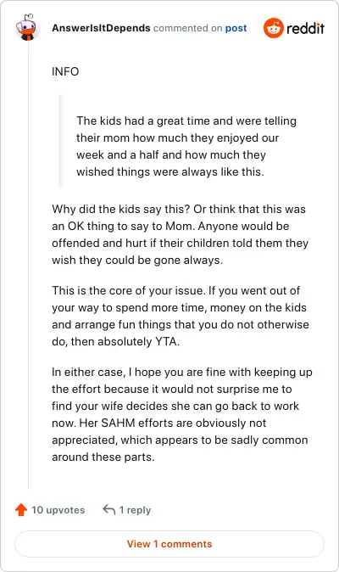
Task: Click the paragraph starting "In either case"
Action: 181,414
